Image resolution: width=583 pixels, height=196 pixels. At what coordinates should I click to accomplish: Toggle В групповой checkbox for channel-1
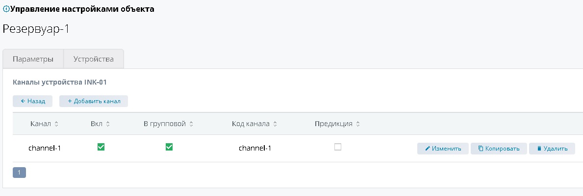(169, 147)
